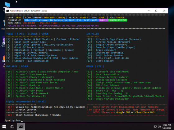Select the SUPERLITE SE green label

118,20
